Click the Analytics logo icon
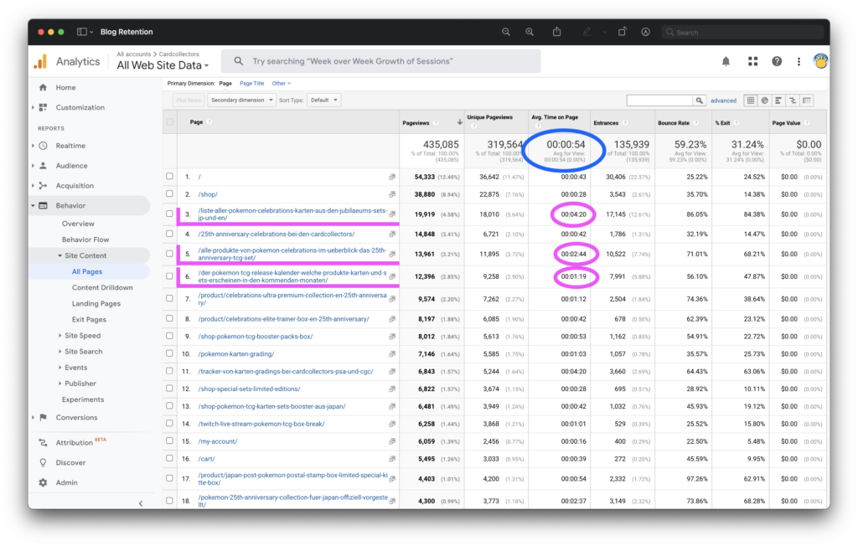858x546 pixels. click(40, 61)
